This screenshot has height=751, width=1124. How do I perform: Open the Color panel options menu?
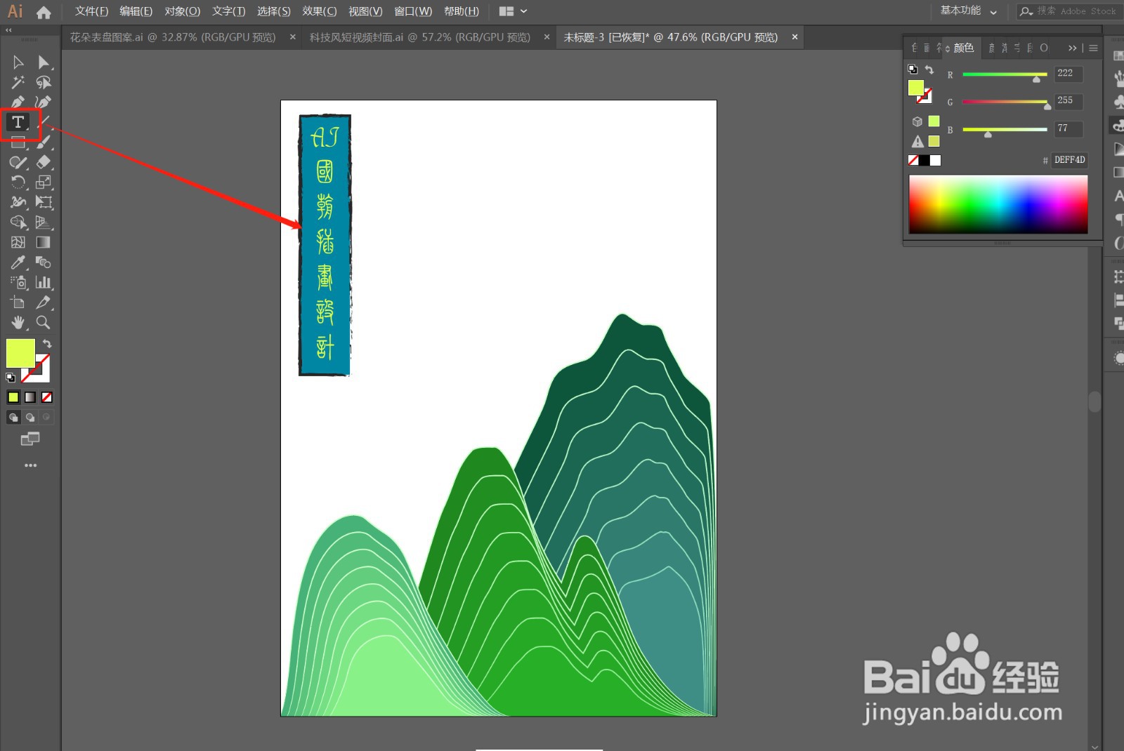[1093, 48]
